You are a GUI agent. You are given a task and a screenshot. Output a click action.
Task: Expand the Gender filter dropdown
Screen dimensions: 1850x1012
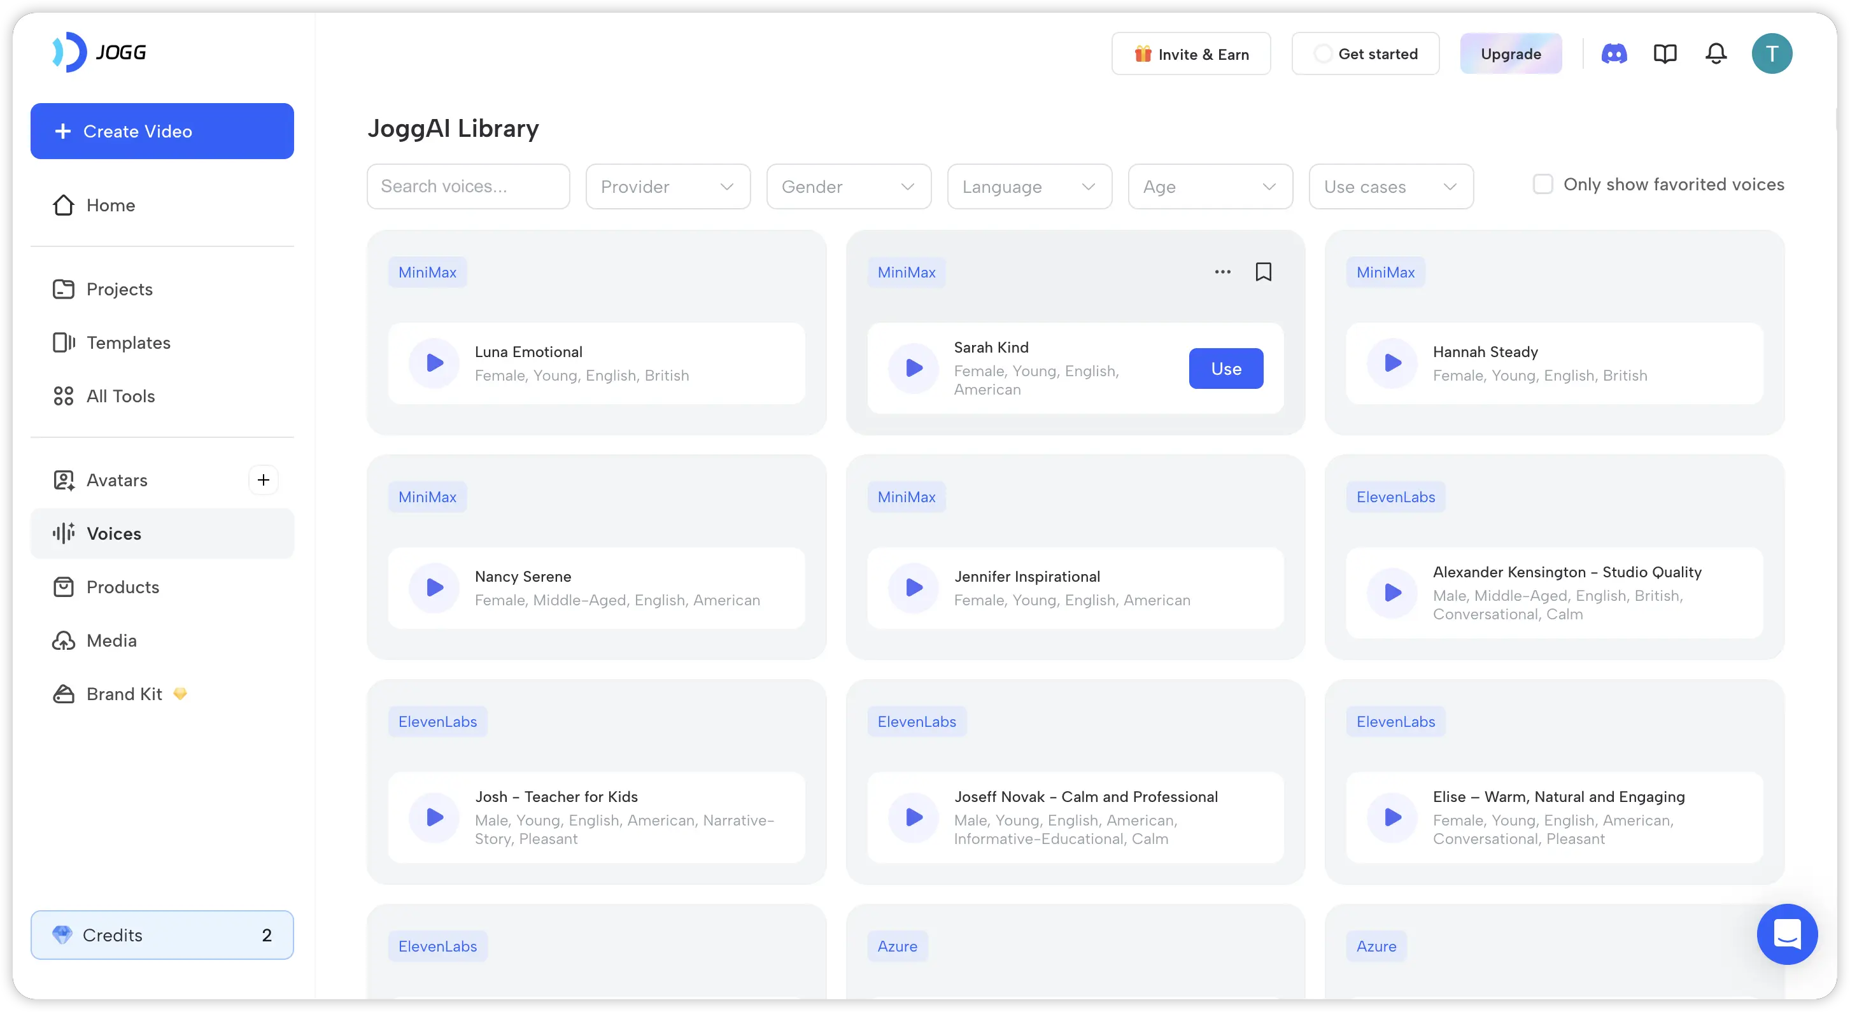[849, 186]
